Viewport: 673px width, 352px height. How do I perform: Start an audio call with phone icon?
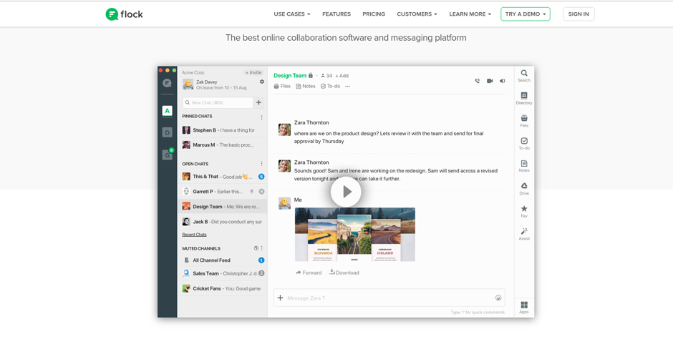[x=478, y=81]
